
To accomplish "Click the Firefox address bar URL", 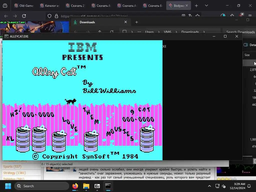I will point(94,16).
